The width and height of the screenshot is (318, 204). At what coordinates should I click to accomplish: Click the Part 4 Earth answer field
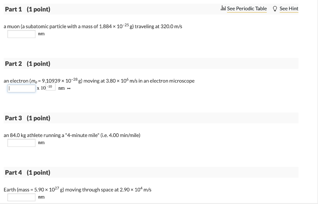point(21,197)
